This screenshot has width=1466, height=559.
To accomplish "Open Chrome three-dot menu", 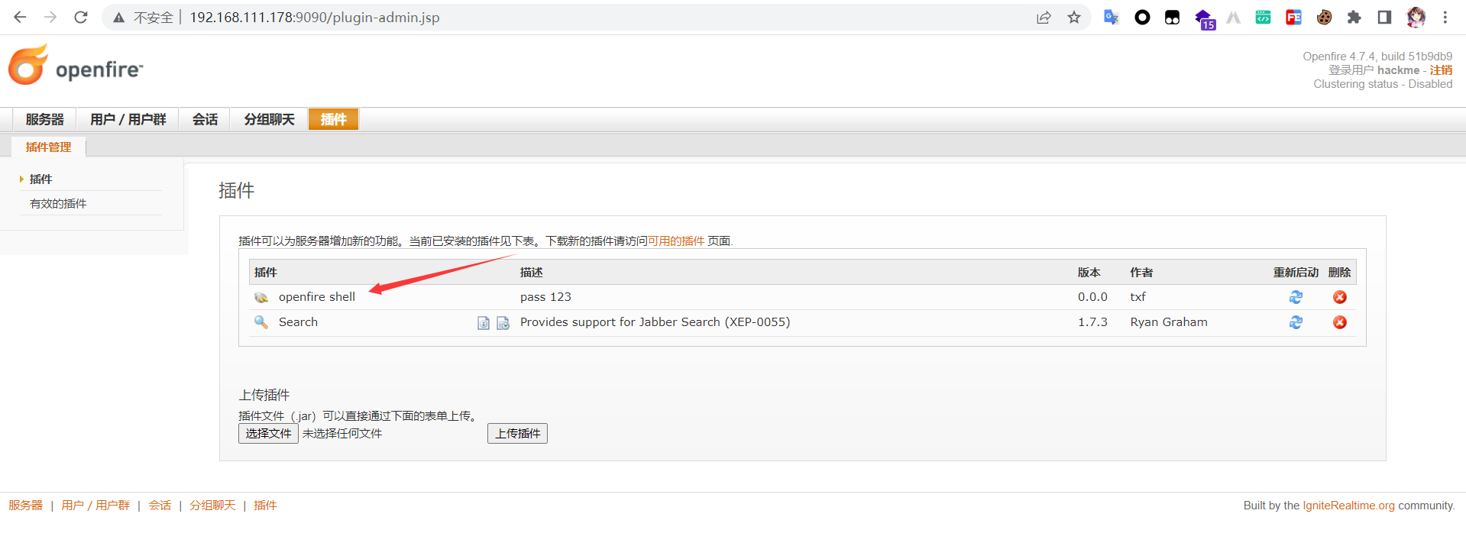I will 1445,17.
